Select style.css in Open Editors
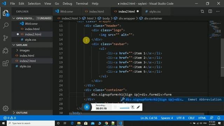 pyautogui.click(x=32, y=40)
